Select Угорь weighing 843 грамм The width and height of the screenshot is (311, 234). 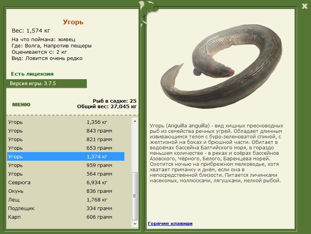[x=66, y=131]
